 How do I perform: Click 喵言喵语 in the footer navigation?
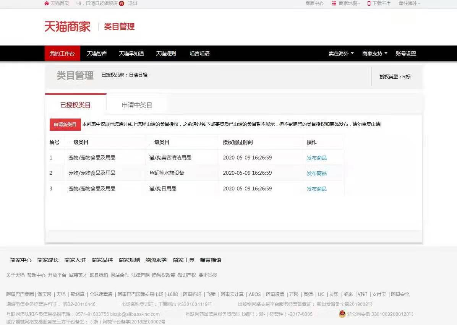point(211,260)
